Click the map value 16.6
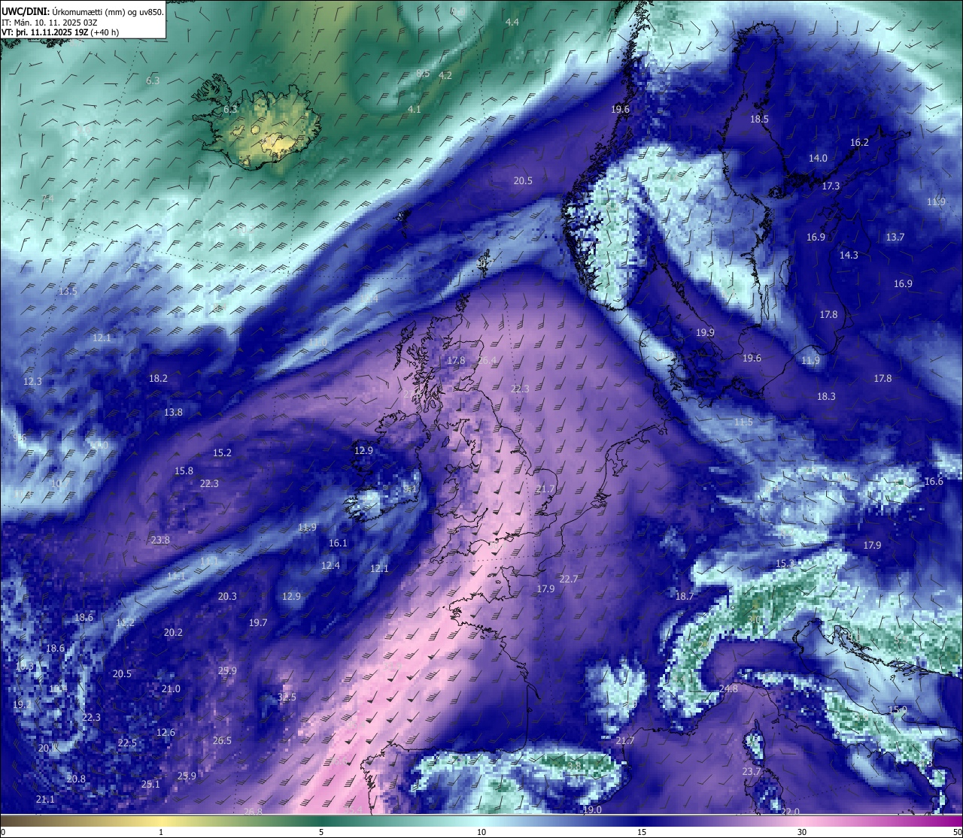Viewport: 963px width, 838px height. [934, 481]
